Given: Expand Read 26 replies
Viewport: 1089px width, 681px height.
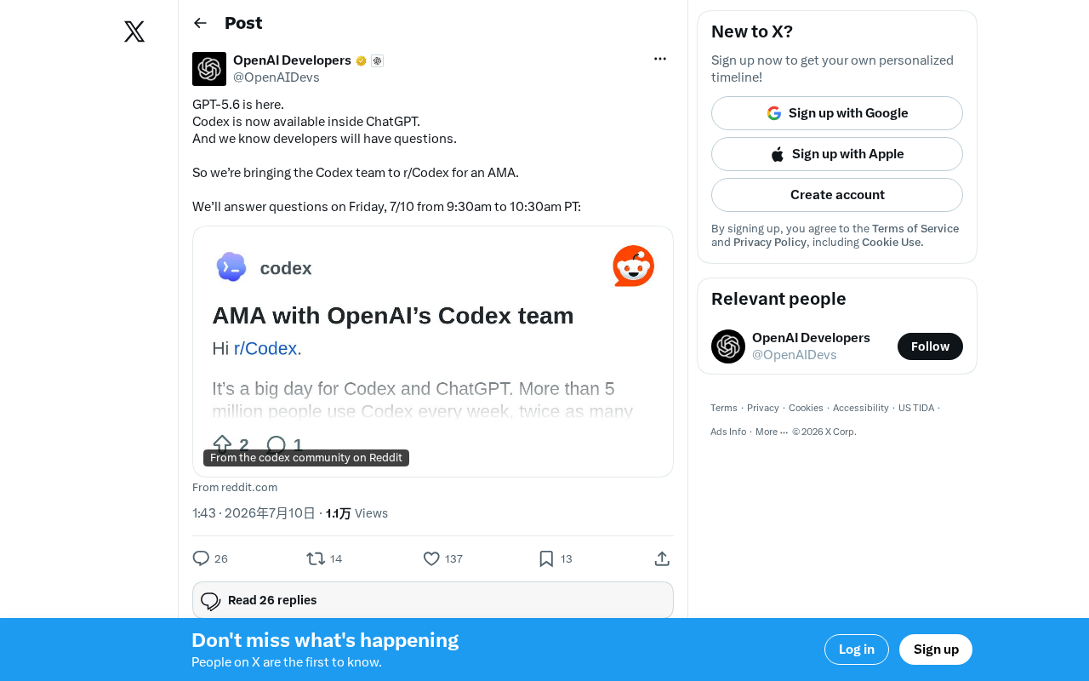Looking at the screenshot, I should [433, 600].
